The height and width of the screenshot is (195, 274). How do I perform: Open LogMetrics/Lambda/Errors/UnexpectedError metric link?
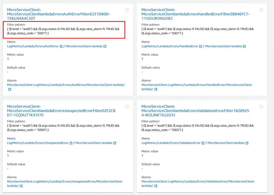click(x=38, y=143)
